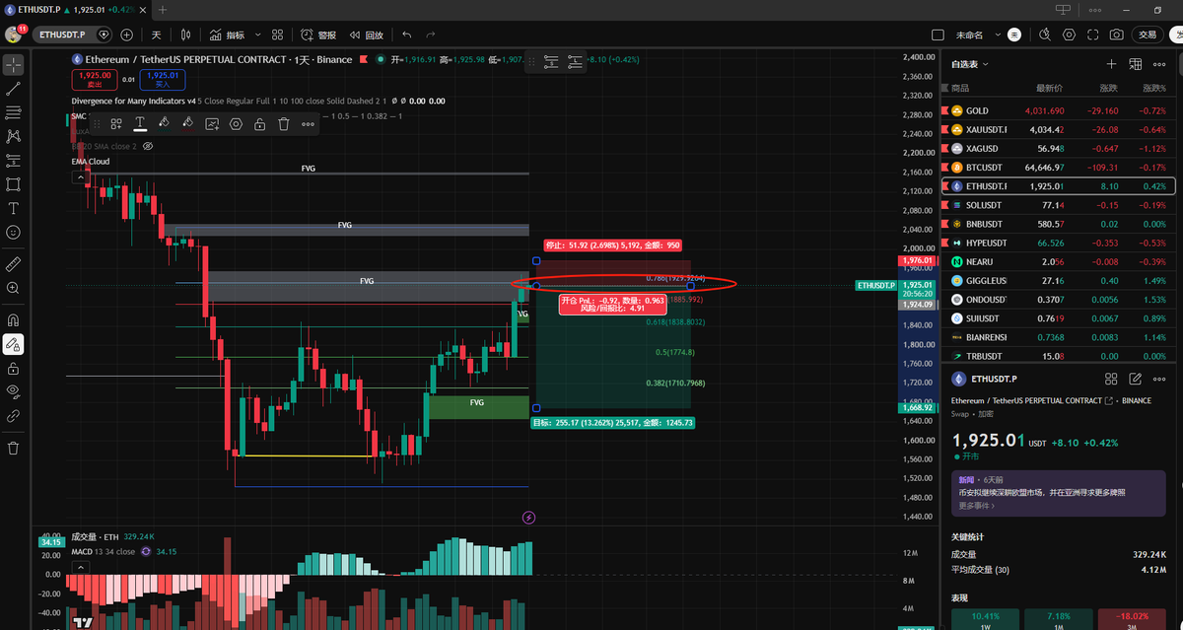Open the more events news link
The image size is (1183, 630).
coord(976,506)
